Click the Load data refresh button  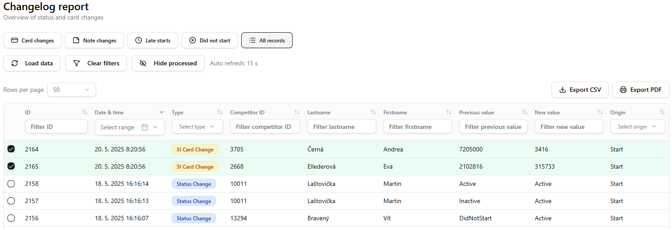[32, 63]
